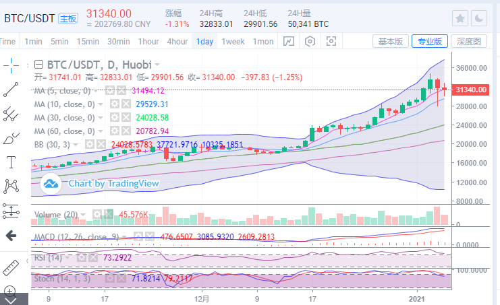The height and width of the screenshot is (305, 500).
Task: Click the 2021 date on time axis
Action: pyautogui.click(x=417, y=299)
